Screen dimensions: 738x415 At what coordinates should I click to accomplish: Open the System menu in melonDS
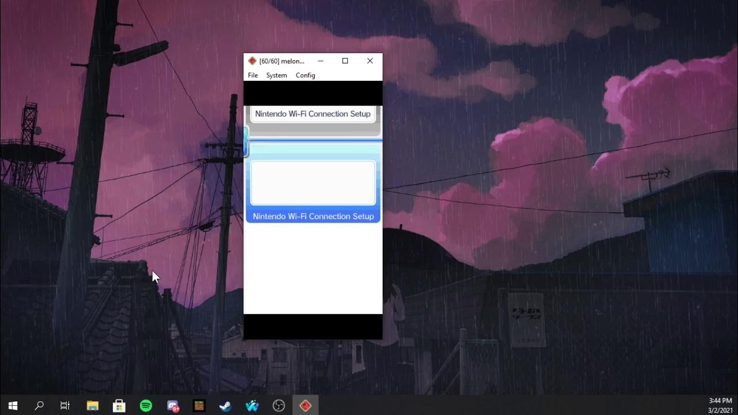(276, 76)
